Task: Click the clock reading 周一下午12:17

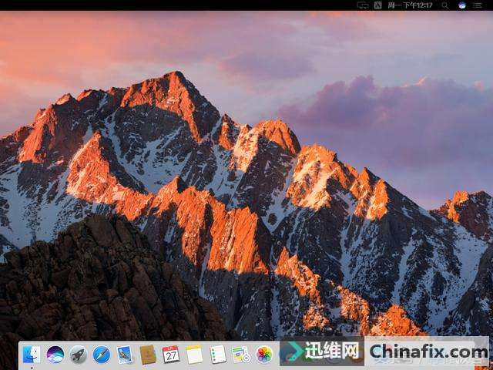Action: coord(410,5)
